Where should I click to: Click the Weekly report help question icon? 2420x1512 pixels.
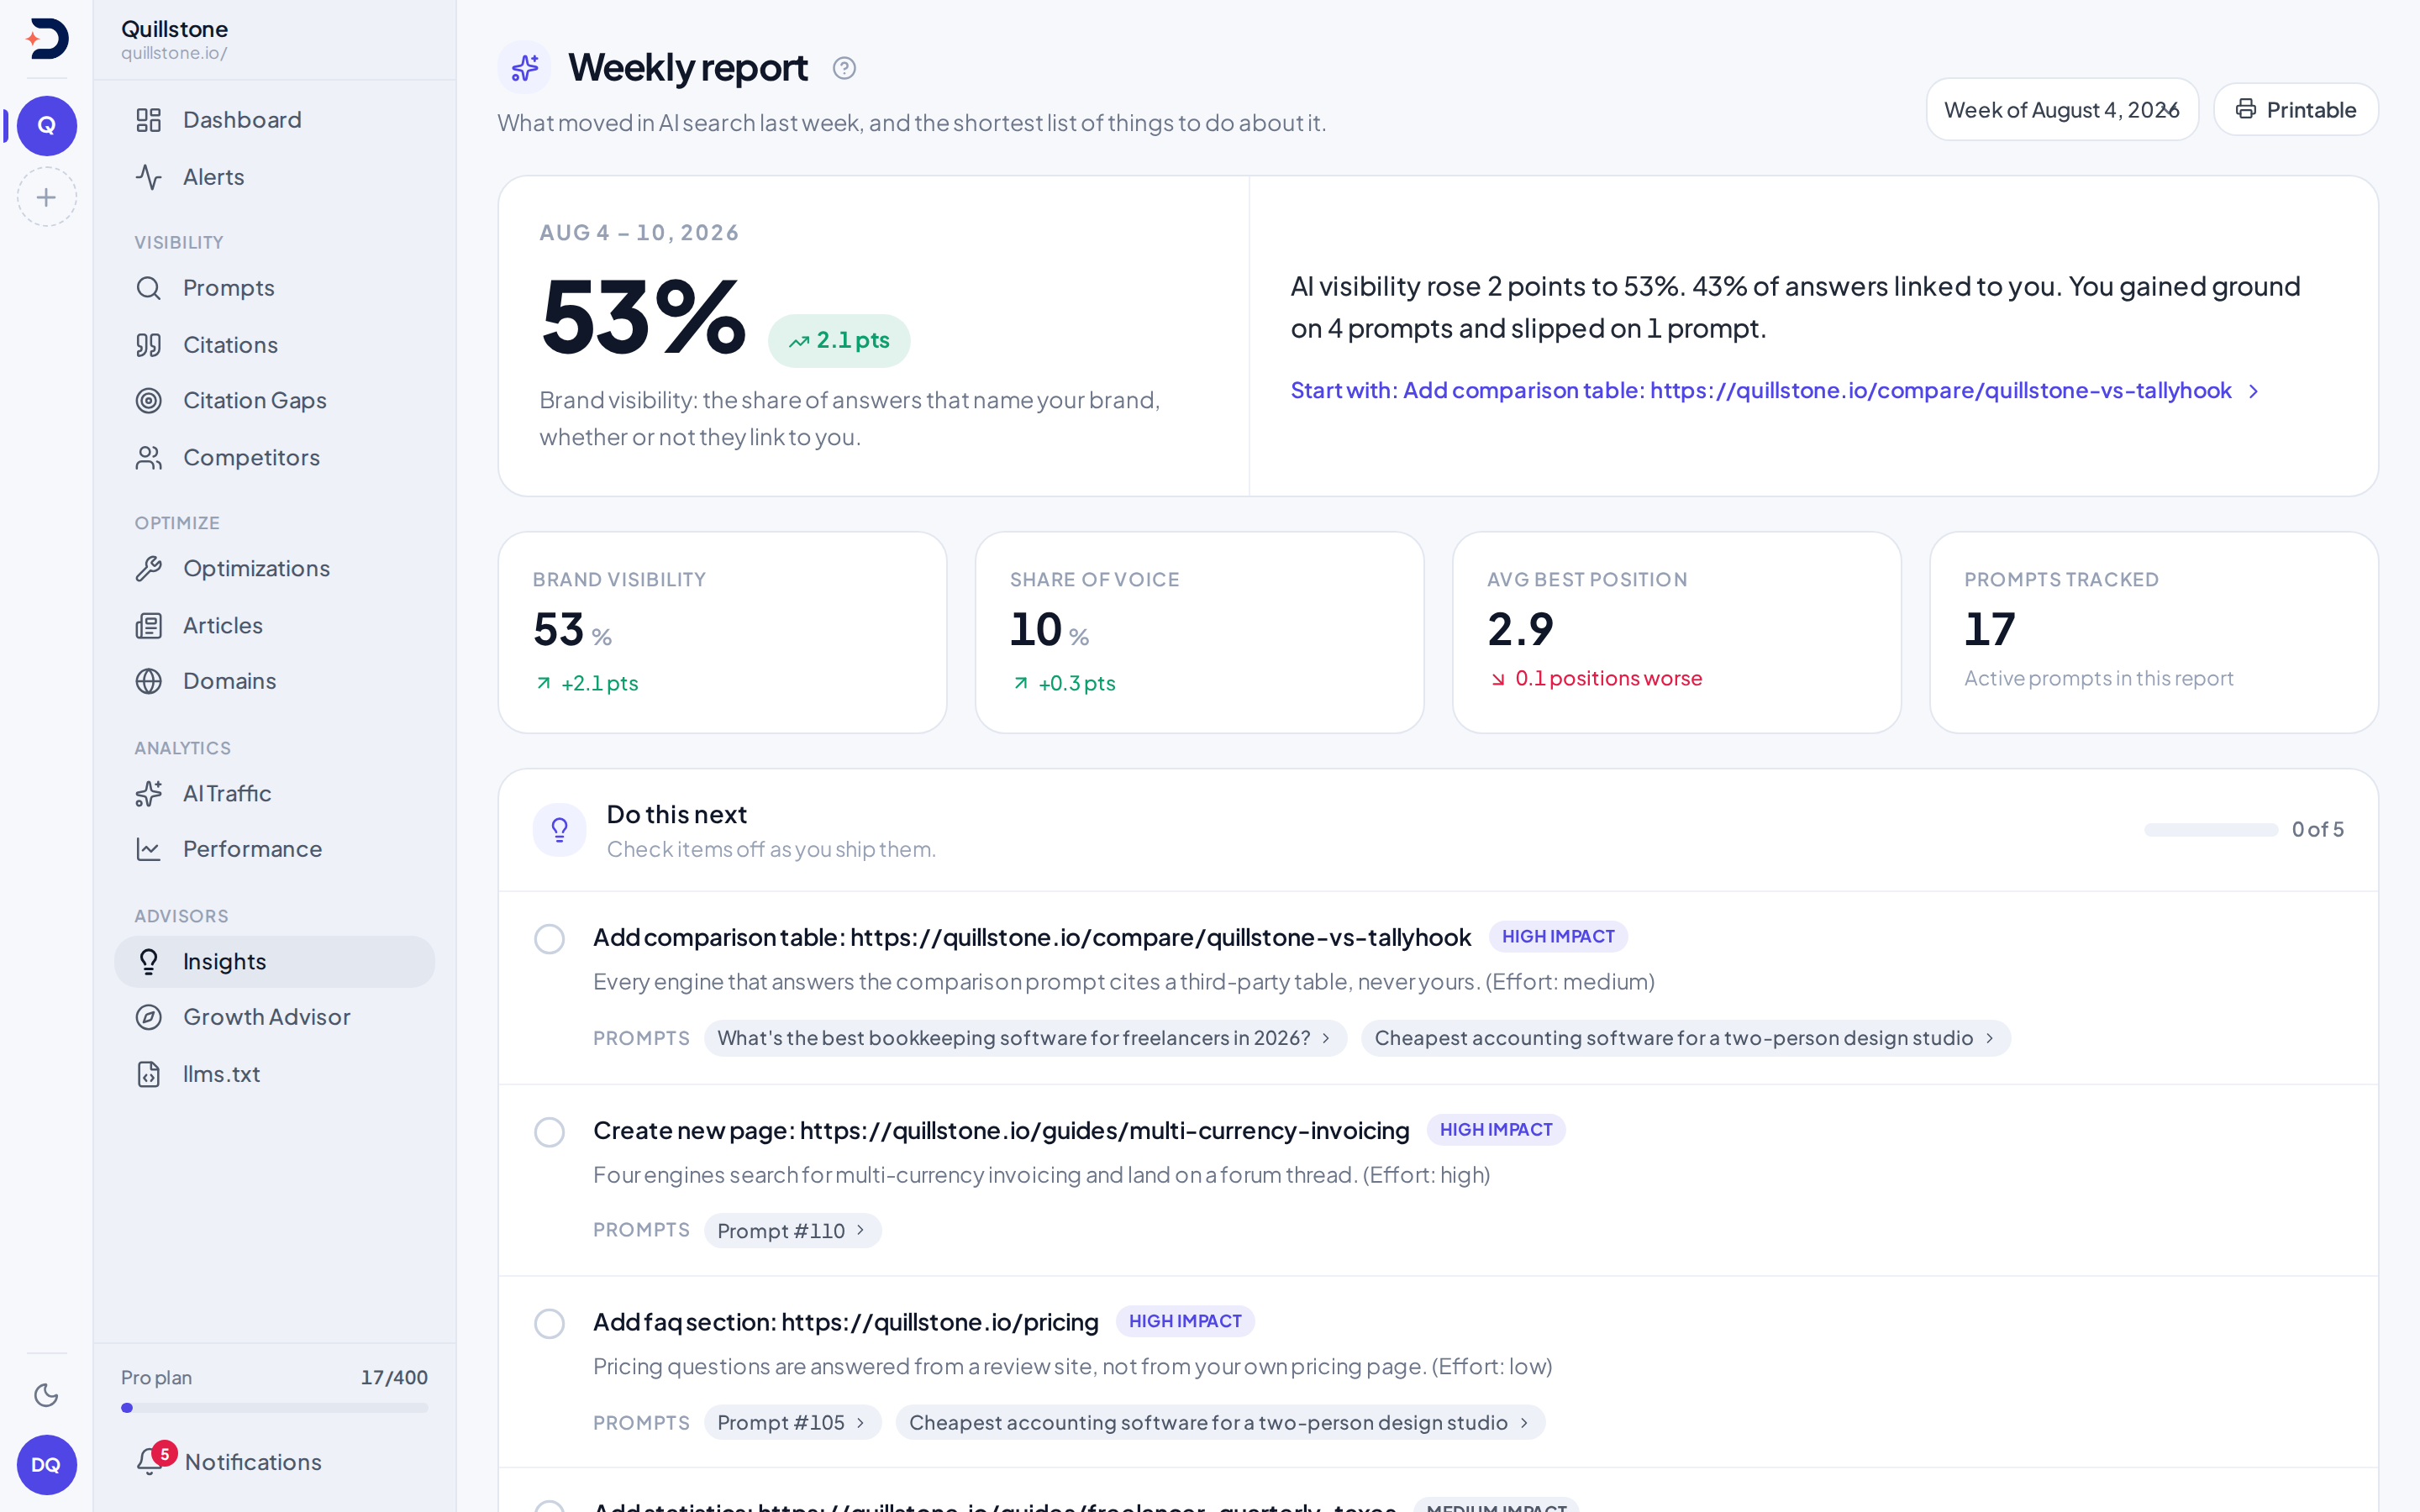[x=844, y=68]
